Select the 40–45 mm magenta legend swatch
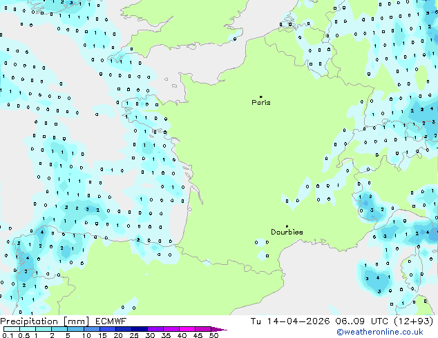 pyautogui.click(x=187, y=329)
